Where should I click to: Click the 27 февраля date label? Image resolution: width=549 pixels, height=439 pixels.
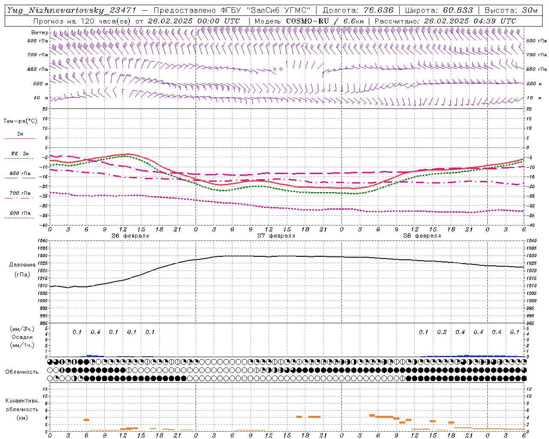pyautogui.click(x=276, y=236)
